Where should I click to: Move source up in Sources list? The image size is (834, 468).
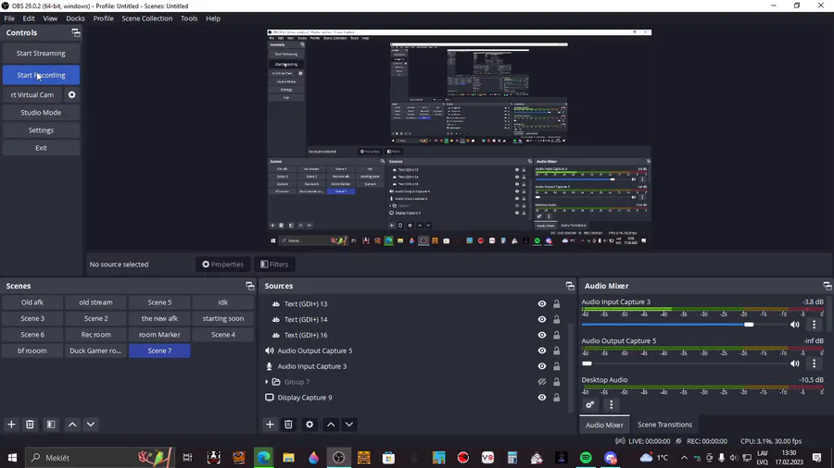tap(331, 425)
